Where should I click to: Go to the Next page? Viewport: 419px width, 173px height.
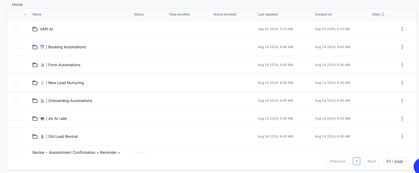(372, 161)
